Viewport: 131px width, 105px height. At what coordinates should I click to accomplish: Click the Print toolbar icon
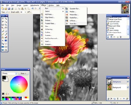[x=12, y=9]
